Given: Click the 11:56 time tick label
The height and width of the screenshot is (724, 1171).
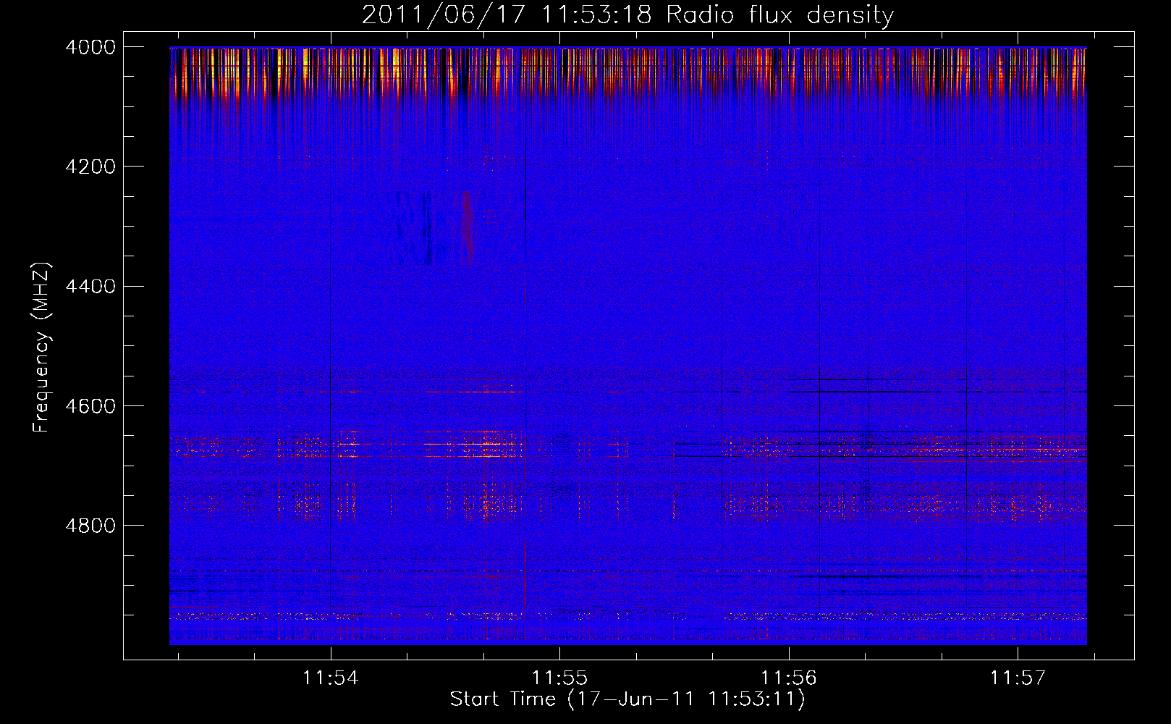Looking at the screenshot, I should (788, 678).
